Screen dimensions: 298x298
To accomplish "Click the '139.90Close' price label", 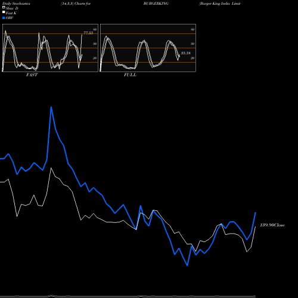I will click(272, 225).
